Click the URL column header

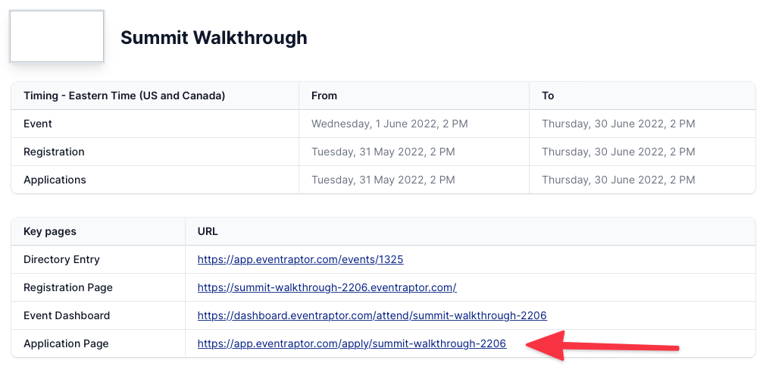(x=208, y=231)
